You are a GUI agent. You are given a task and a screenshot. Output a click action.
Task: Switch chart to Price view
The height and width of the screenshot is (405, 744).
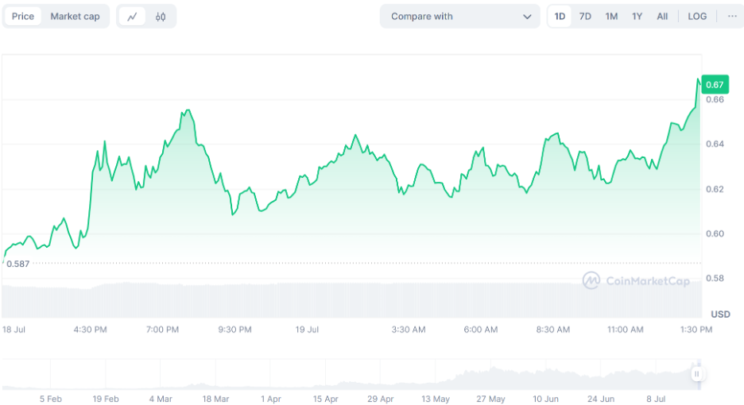pyautogui.click(x=23, y=17)
